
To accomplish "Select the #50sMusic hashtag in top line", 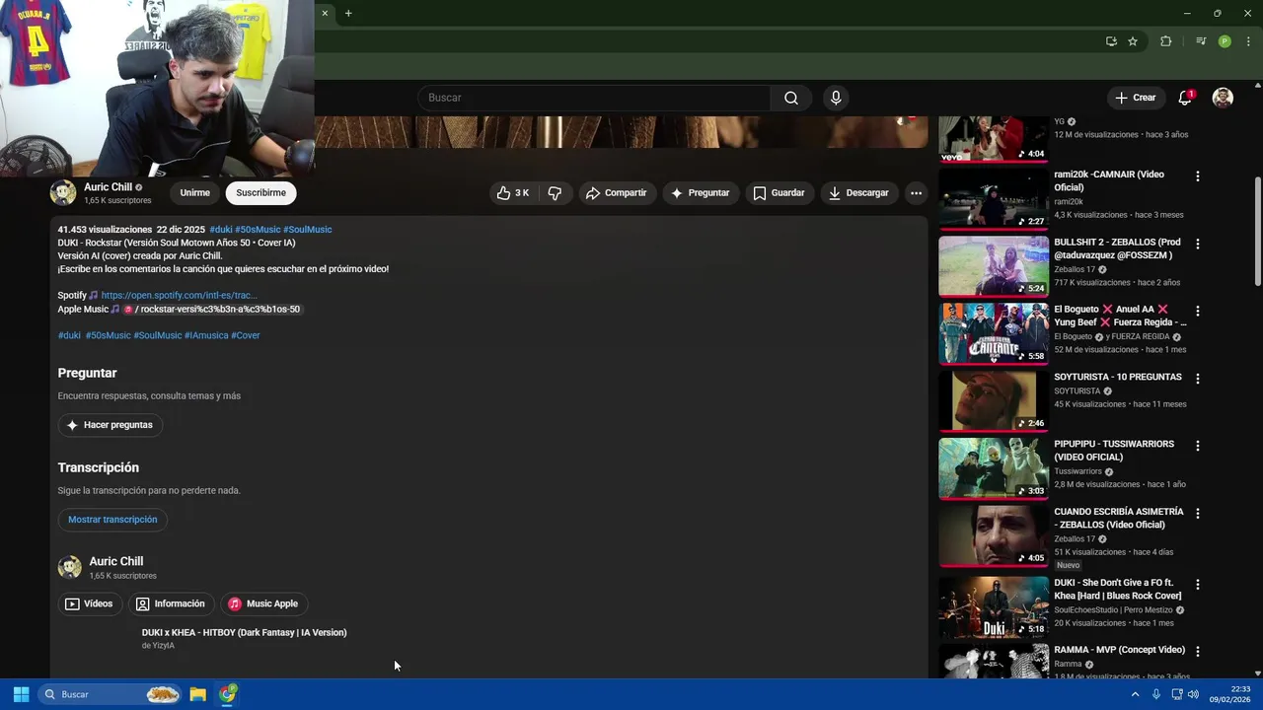I will click(x=258, y=230).
